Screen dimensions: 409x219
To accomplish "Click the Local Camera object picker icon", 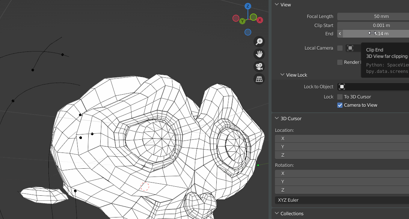I will (x=350, y=48).
